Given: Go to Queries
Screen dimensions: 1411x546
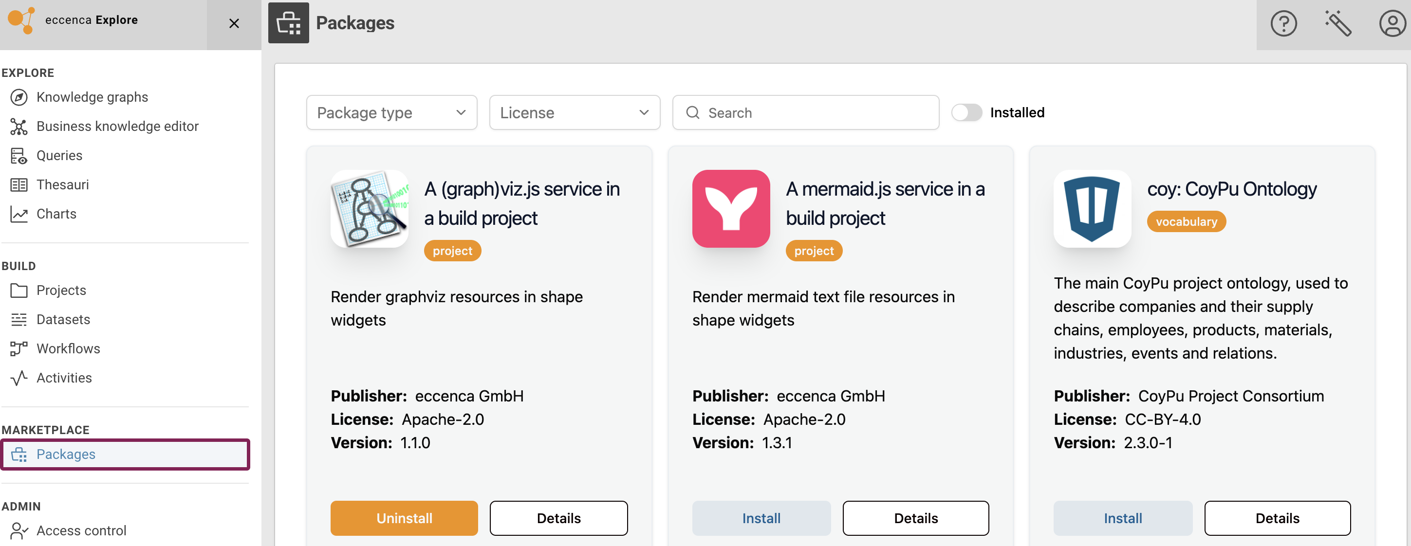Looking at the screenshot, I should click(59, 156).
